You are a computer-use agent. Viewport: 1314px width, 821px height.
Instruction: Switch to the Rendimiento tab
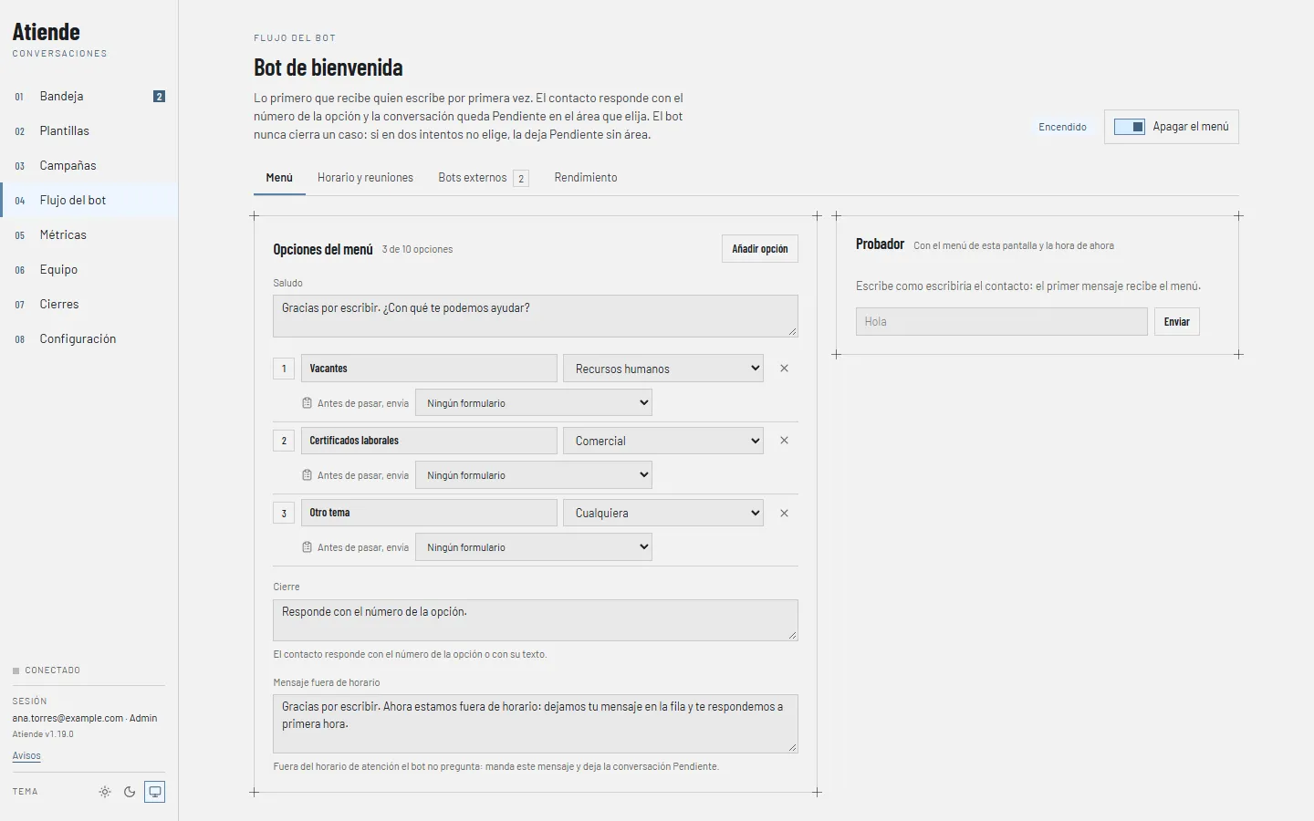[x=586, y=178]
